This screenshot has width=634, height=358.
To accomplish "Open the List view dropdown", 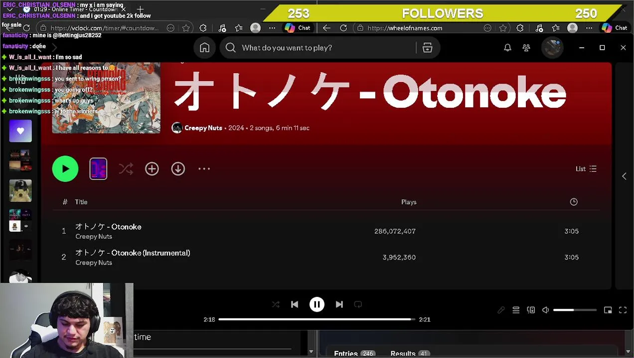I will (586, 169).
